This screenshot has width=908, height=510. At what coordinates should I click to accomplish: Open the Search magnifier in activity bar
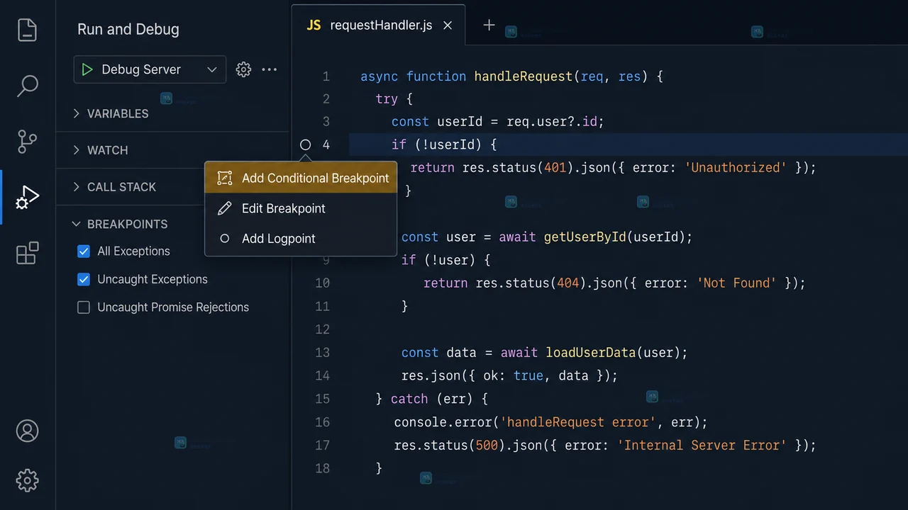click(x=27, y=86)
